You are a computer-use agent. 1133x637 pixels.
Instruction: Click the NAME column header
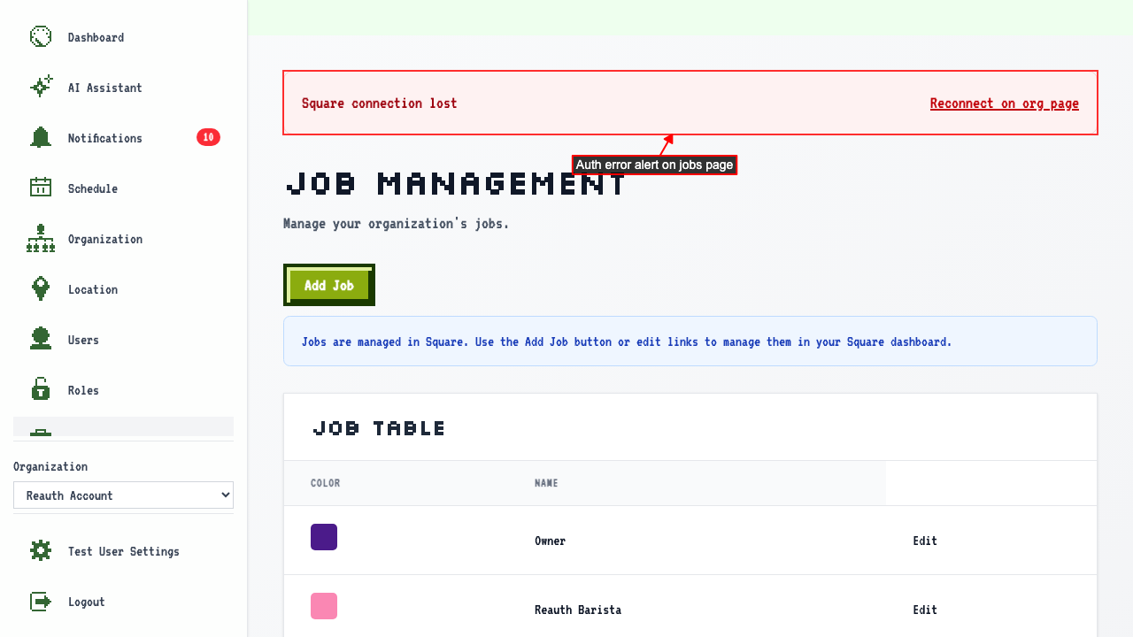(546, 483)
